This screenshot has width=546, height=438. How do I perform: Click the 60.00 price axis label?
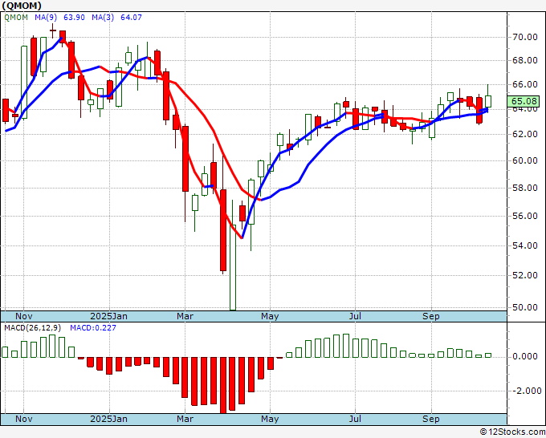tap(525, 160)
